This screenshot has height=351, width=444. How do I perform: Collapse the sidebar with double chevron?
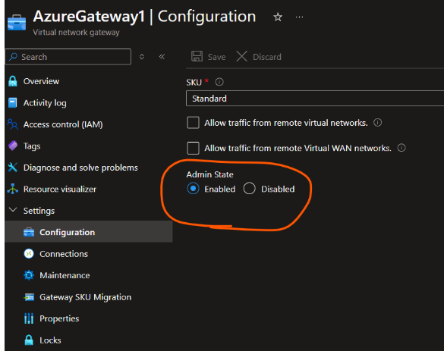tap(162, 57)
